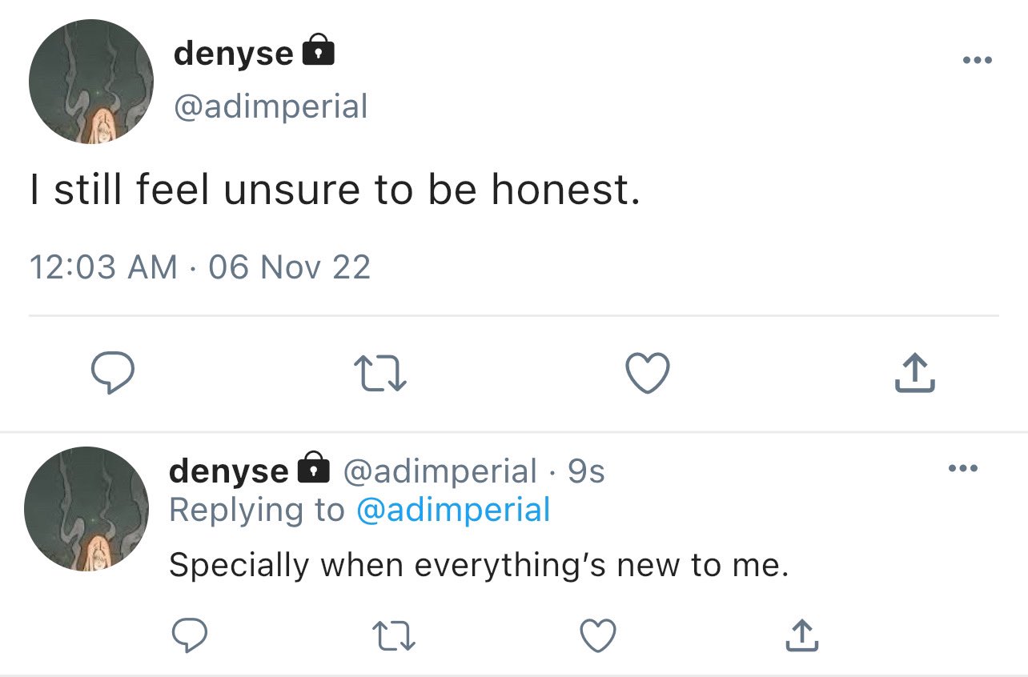Share the reply tweet using share icon

[x=801, y=635]
